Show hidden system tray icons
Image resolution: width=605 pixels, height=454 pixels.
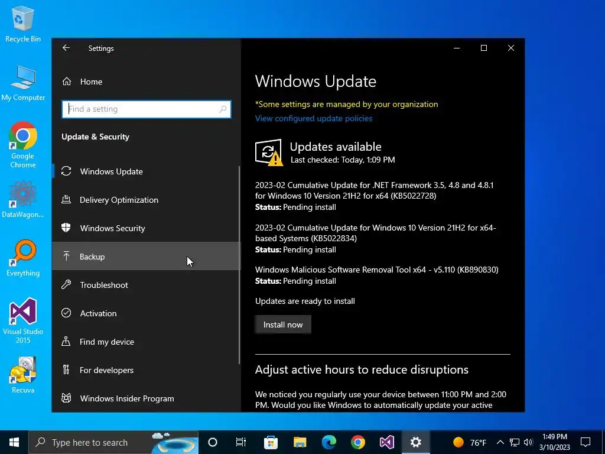click(x=500, y=442)
